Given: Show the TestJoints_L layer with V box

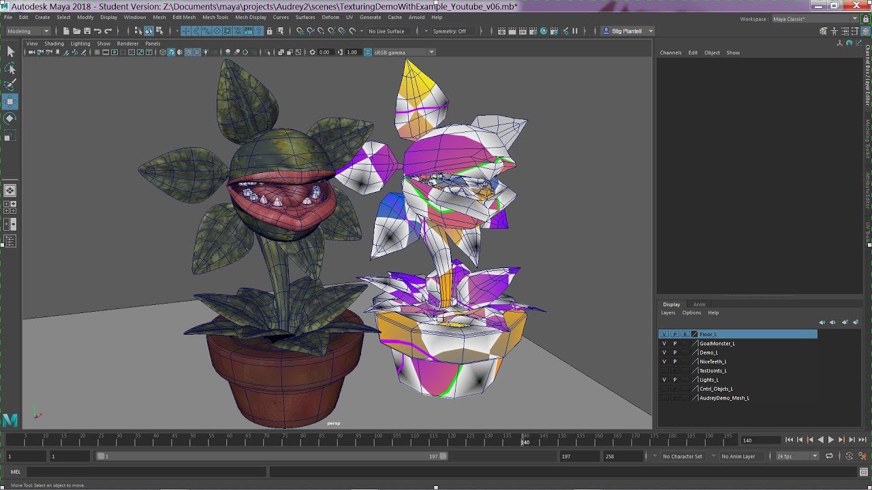Looking at the screenshot, I should coord(664,371).
